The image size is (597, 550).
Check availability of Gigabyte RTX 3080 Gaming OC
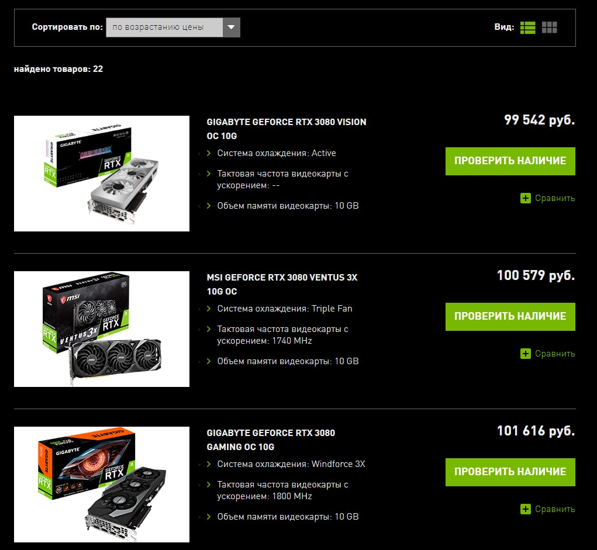(x=510, y=472)
